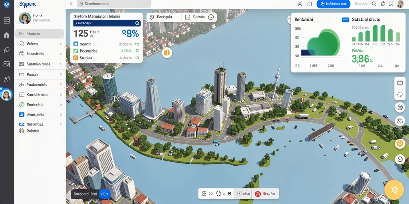Click the grid layout icon in bottom toolbar

point(204,194)
